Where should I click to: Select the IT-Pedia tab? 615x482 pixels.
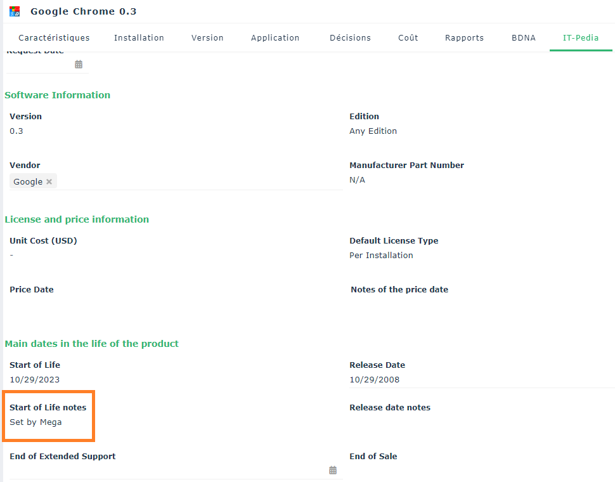click(x=581, y=38)
